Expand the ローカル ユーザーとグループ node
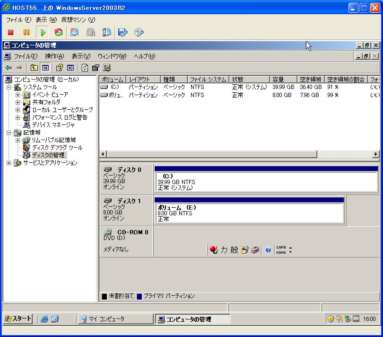383x337 pixels. coord(17,110)
